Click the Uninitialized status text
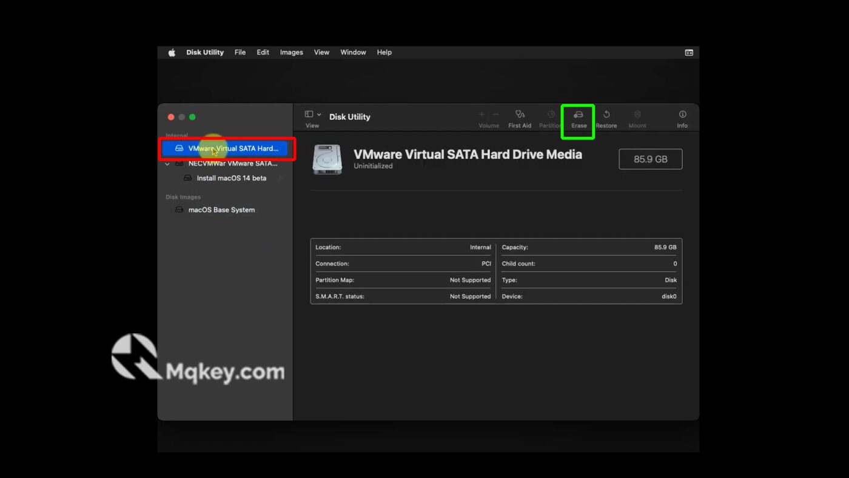The height and width of the screenshot is (478, 849). 373,166
